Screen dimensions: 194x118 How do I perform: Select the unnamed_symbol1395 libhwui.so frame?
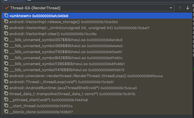pyautogui.click(x=97, y=64)
